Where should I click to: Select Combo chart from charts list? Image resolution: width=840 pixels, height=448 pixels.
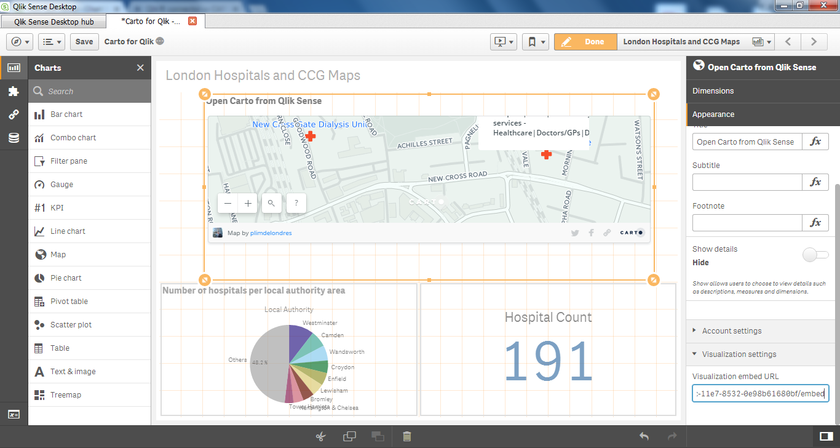coord(90,138)
